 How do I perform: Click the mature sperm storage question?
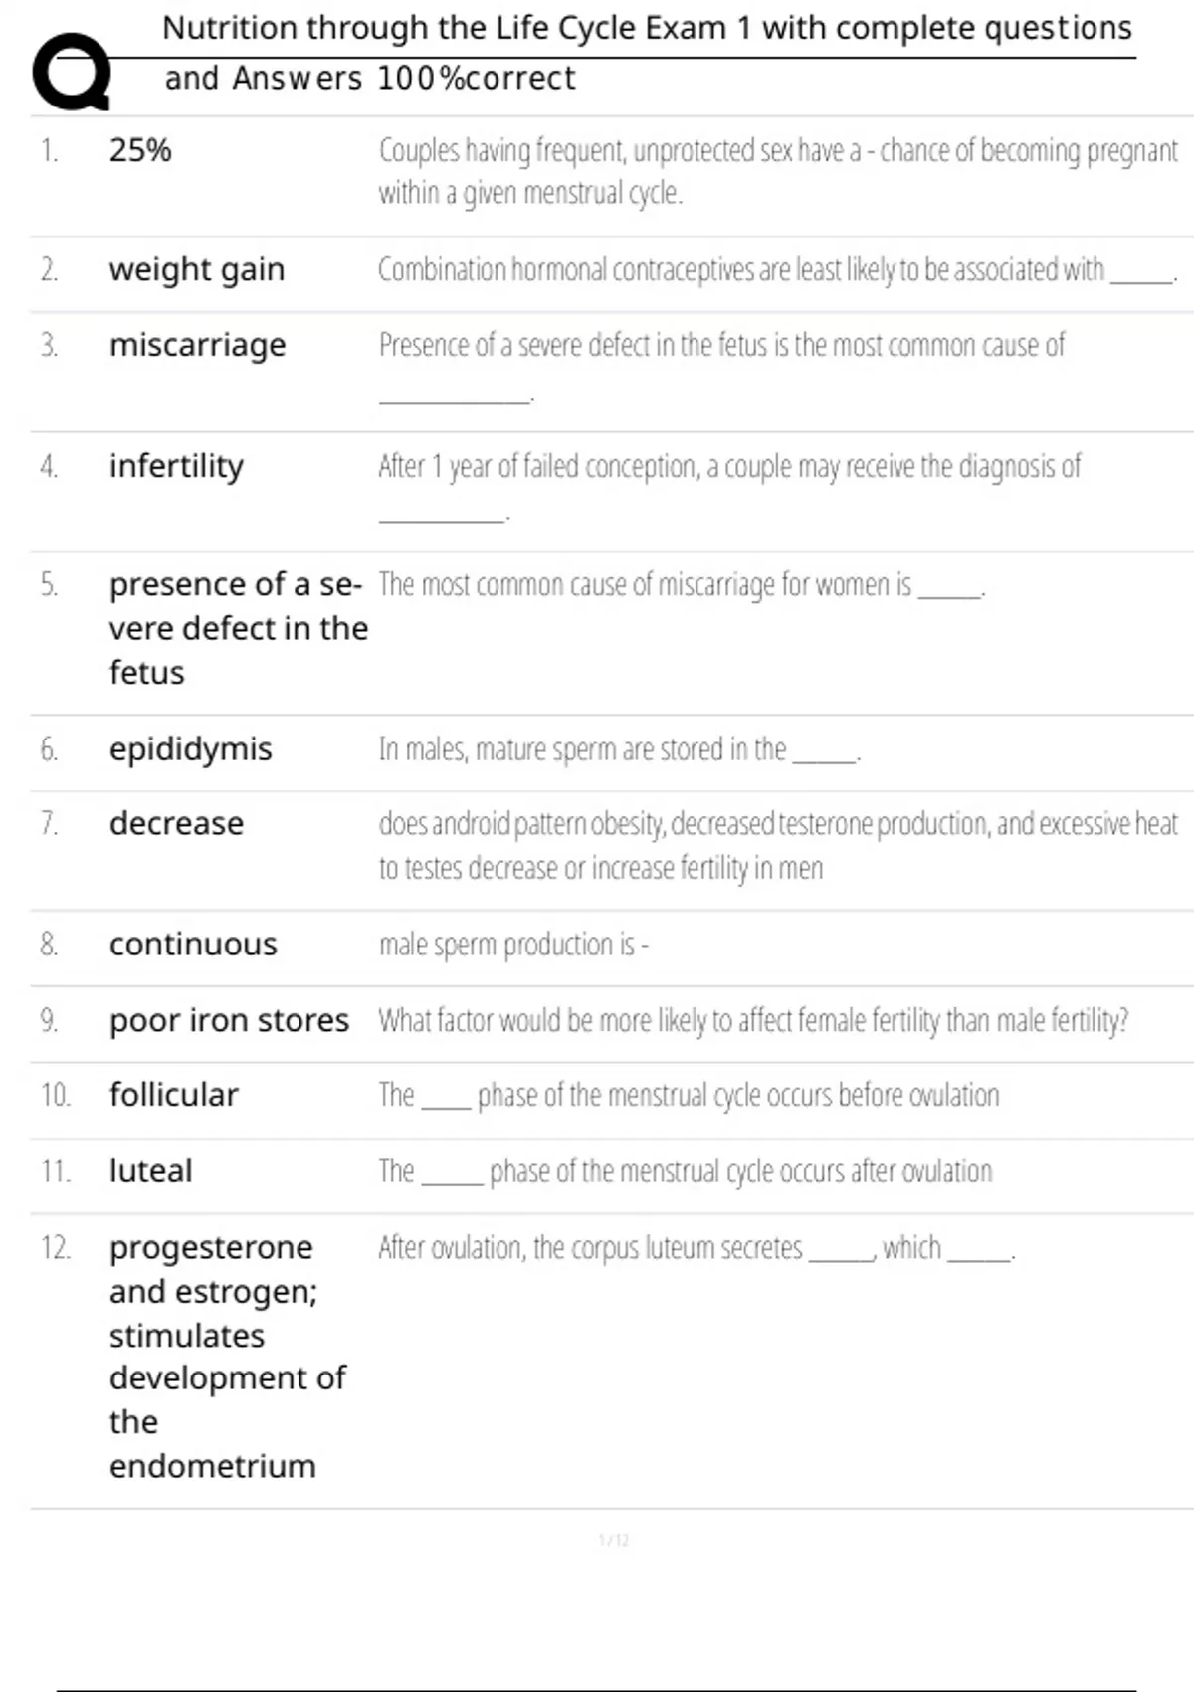click(x=619, y=749)
